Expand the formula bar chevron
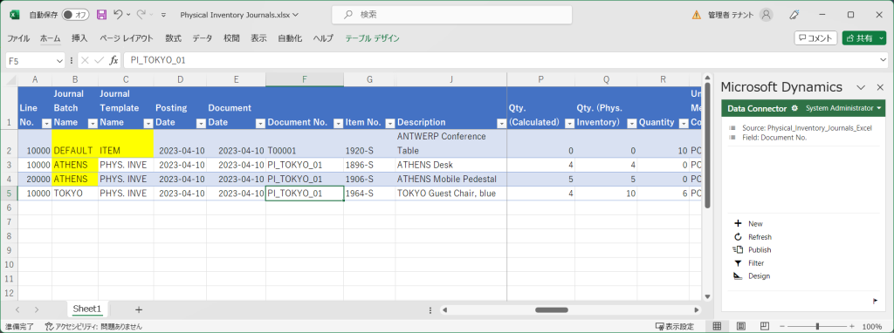The width and height of the screenshot is (894, 333). [x=883, y=60]
